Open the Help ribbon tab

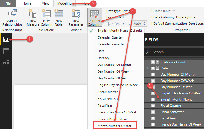click(86, 3)
